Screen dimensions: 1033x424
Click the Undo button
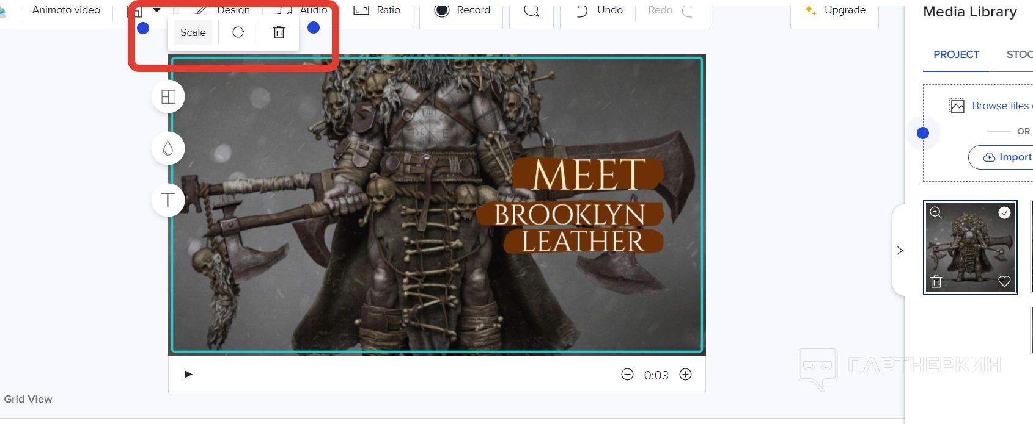click(598, 10)
